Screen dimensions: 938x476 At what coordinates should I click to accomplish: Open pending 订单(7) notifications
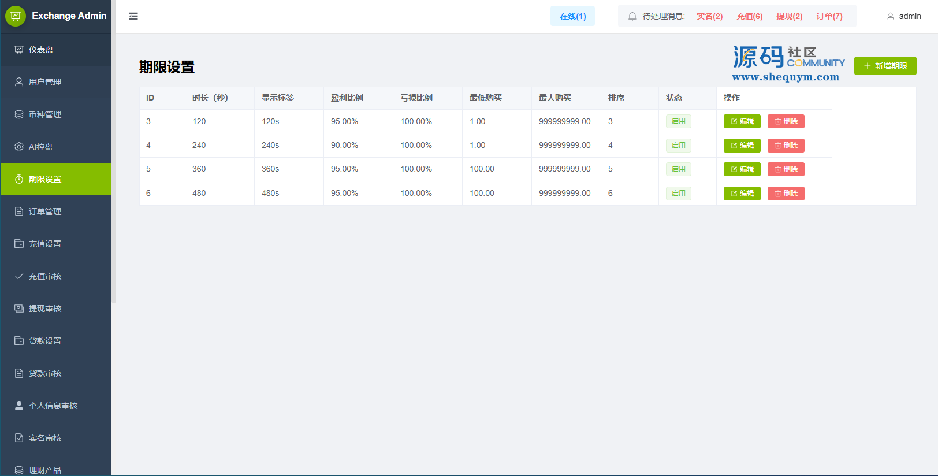(829, 16)
